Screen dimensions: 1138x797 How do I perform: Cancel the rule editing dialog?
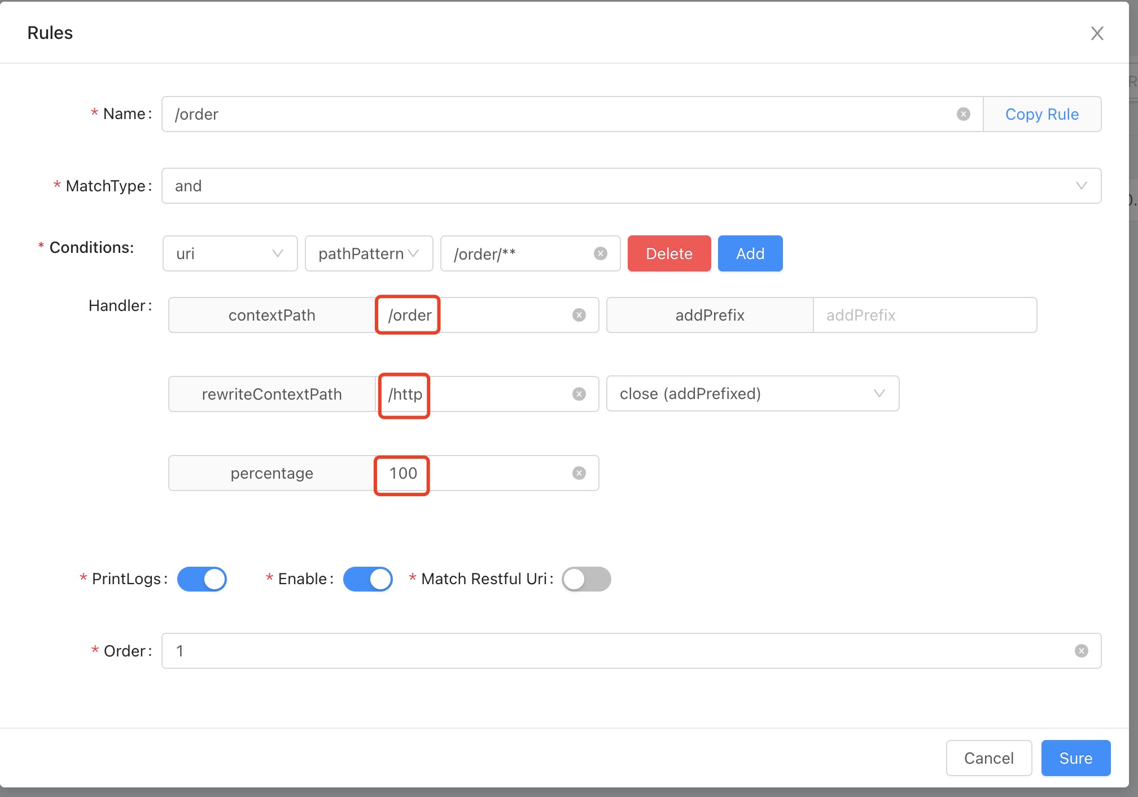pyautogui.click(x=988, y=758)
